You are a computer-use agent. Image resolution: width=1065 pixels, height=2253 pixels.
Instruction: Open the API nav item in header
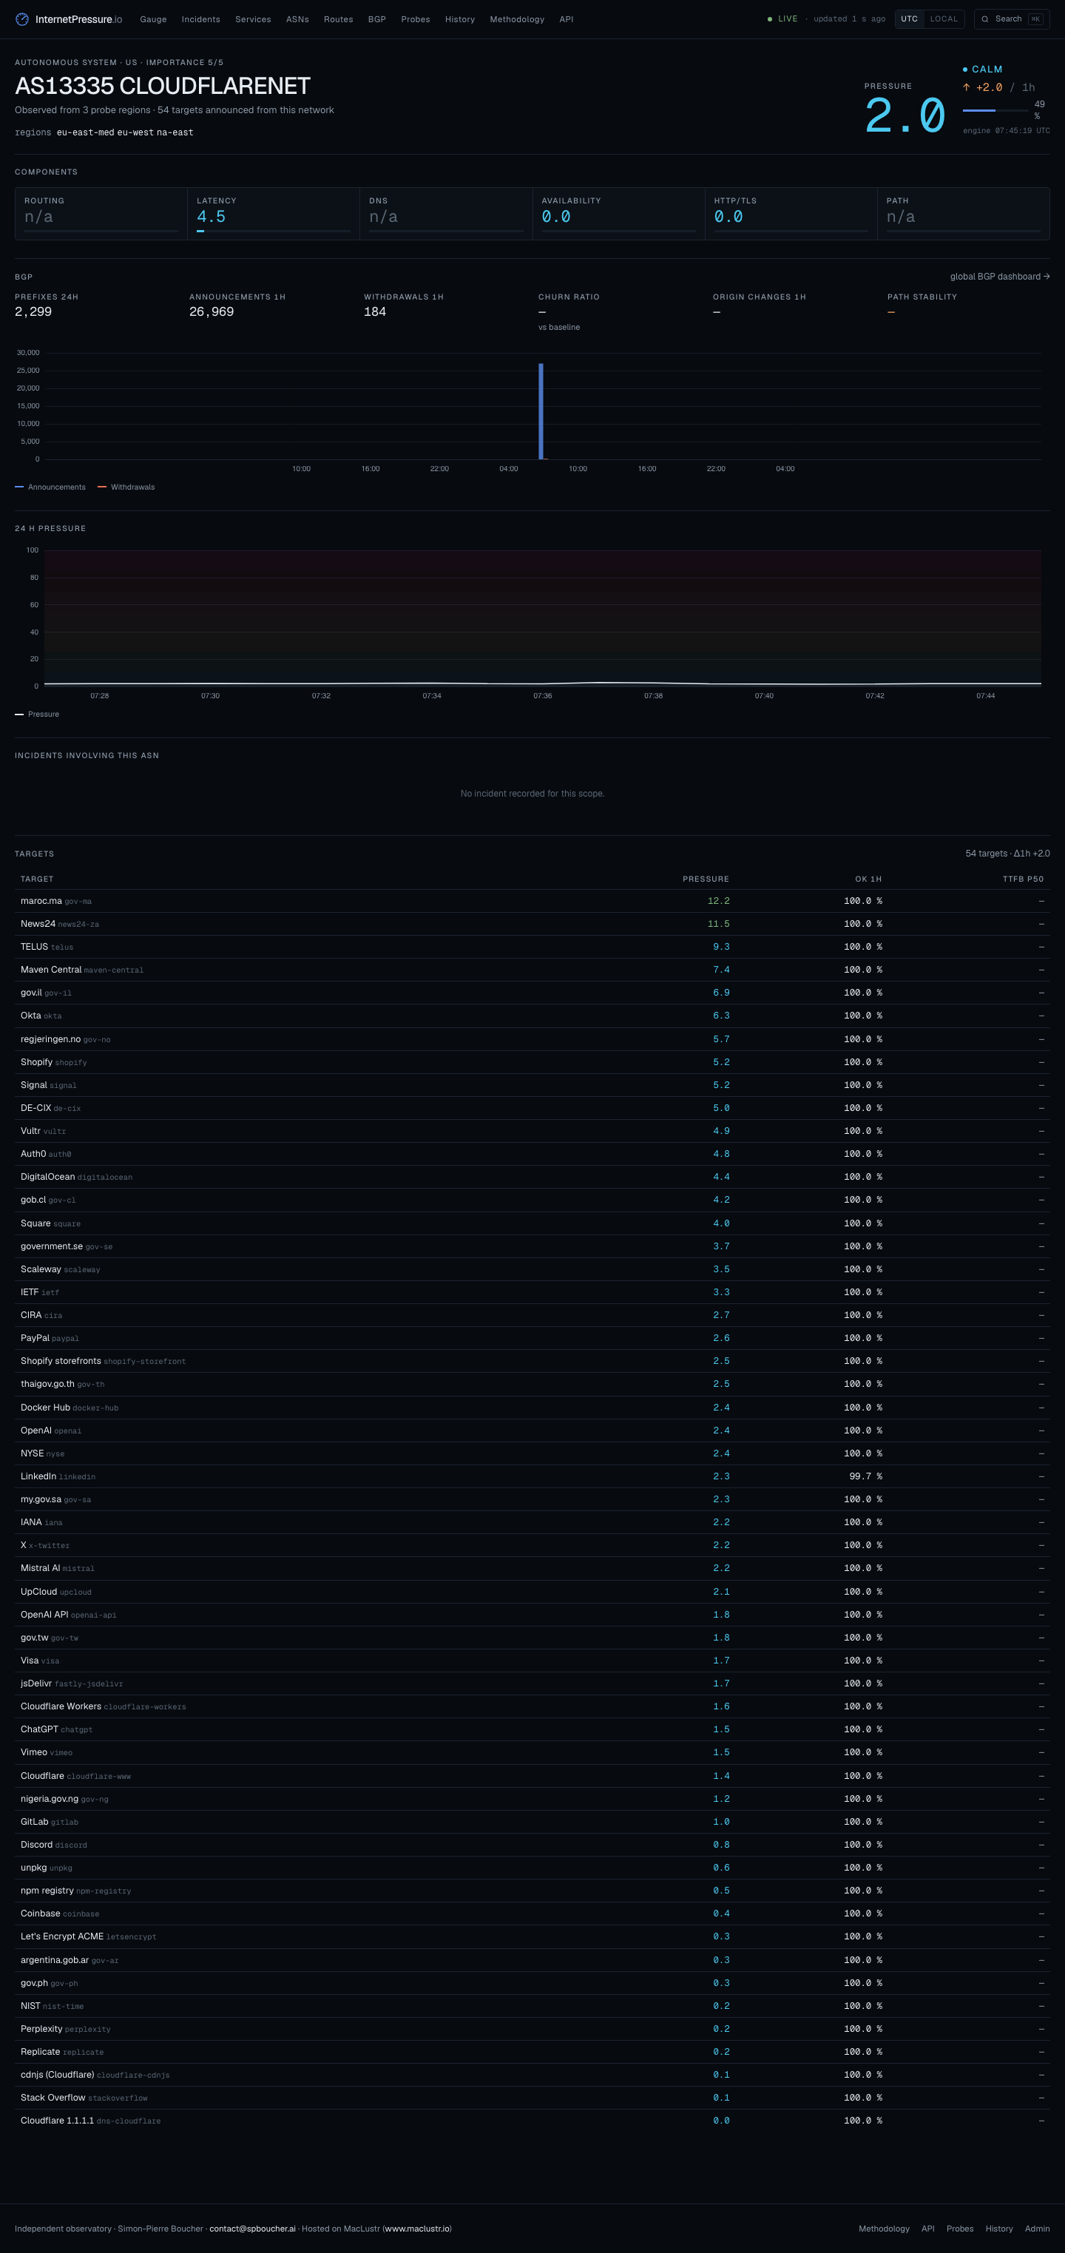tap(567, 19)
